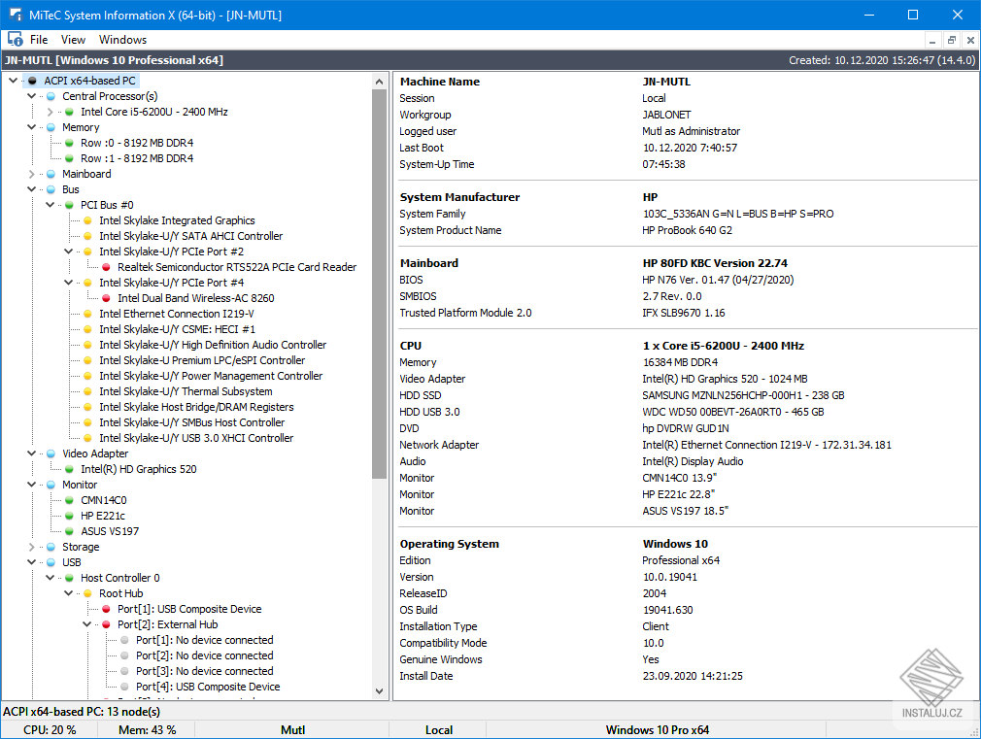The image size is (981, 739).
Task: Expand the Intel Core i5-6200U node
Action: coord(51,112)
